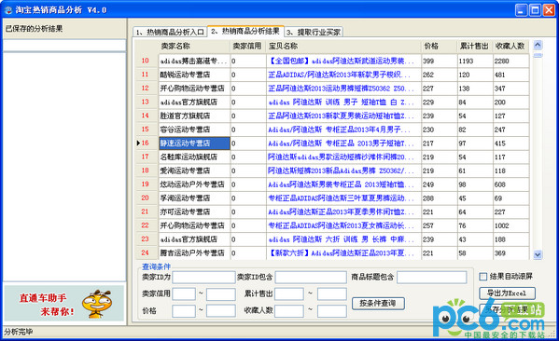
Task: Click 卖家信用 maximum value field
Action: pyautogui.click(x=221, y=294)
